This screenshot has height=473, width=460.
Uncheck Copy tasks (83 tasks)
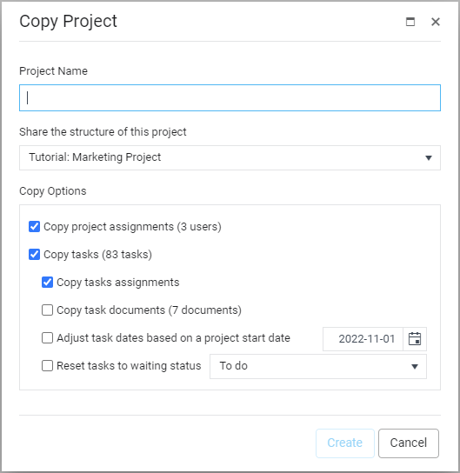[35, 254]
